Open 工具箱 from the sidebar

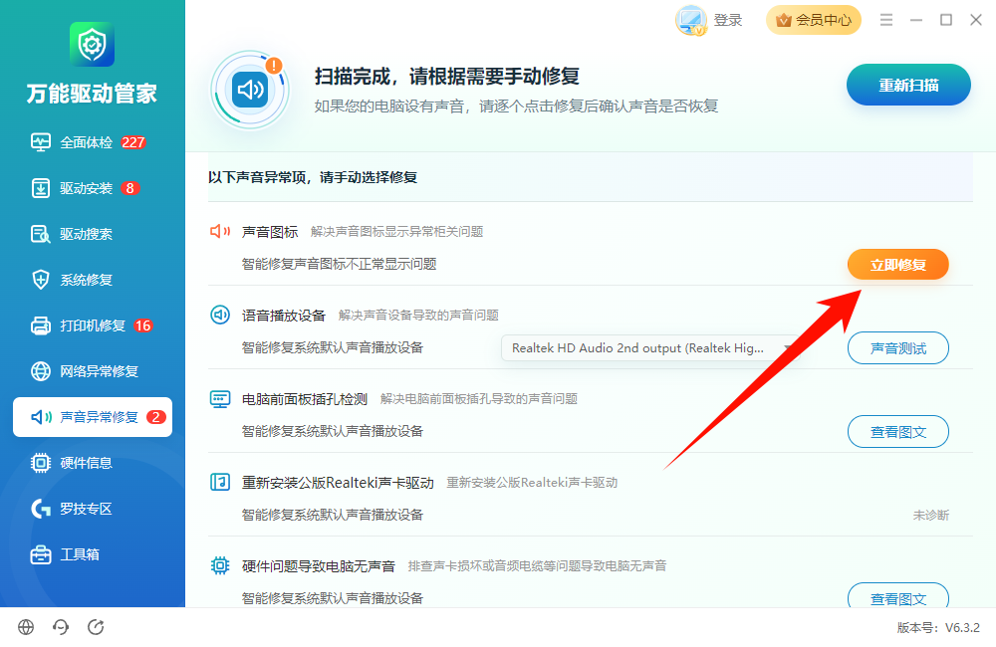coord(65,554)
